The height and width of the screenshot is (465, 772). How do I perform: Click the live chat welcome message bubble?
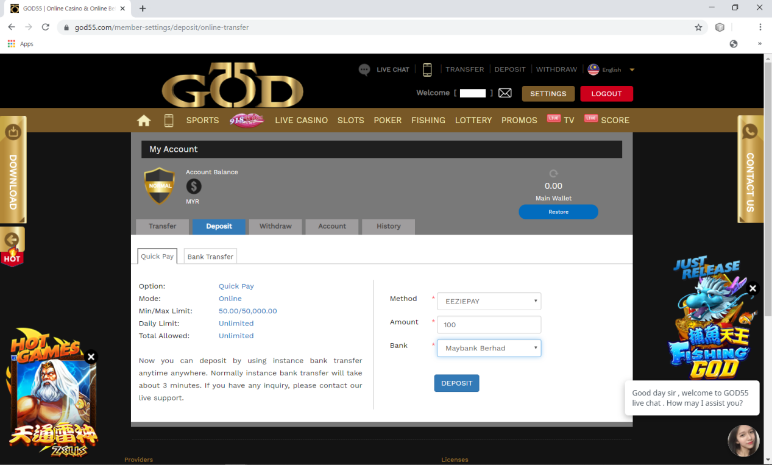692,398
